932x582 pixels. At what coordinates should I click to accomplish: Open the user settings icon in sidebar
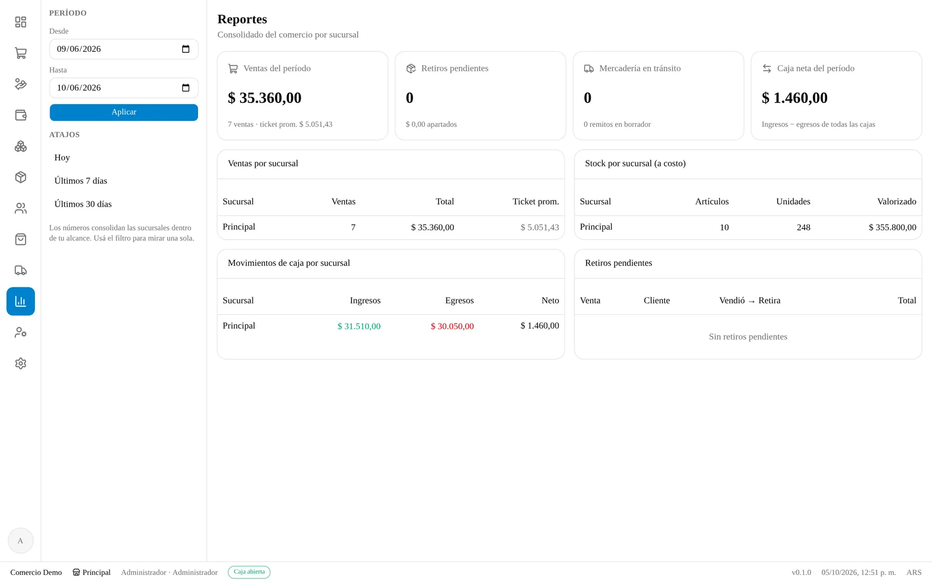[x=20, y=332]
